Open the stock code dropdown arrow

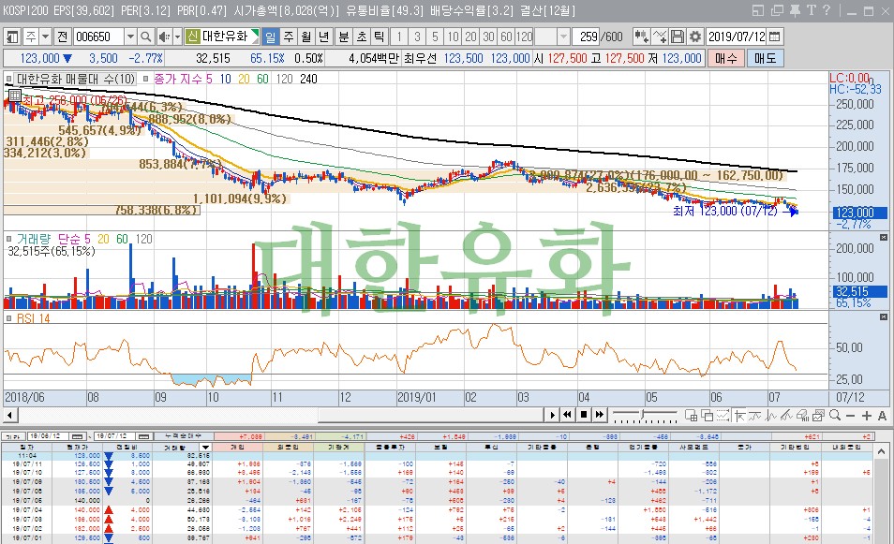pos(130,37)
